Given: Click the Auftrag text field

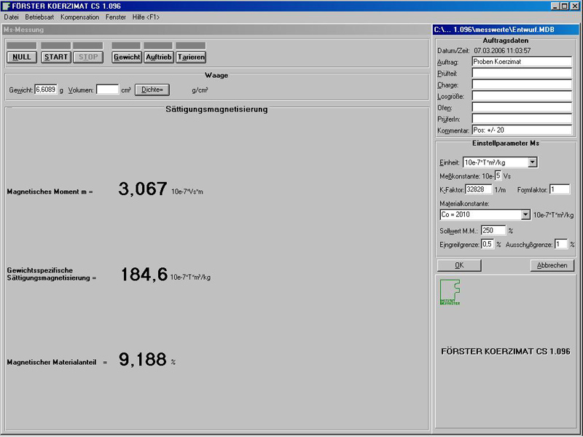Looking at the screenshot, I should coord(522,62).
